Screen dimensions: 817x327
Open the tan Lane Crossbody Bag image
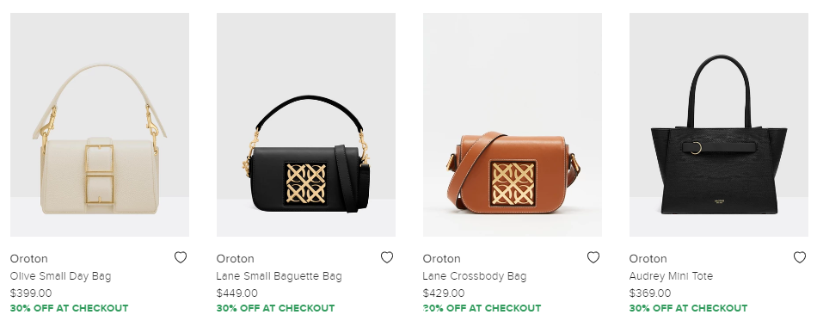513,125
